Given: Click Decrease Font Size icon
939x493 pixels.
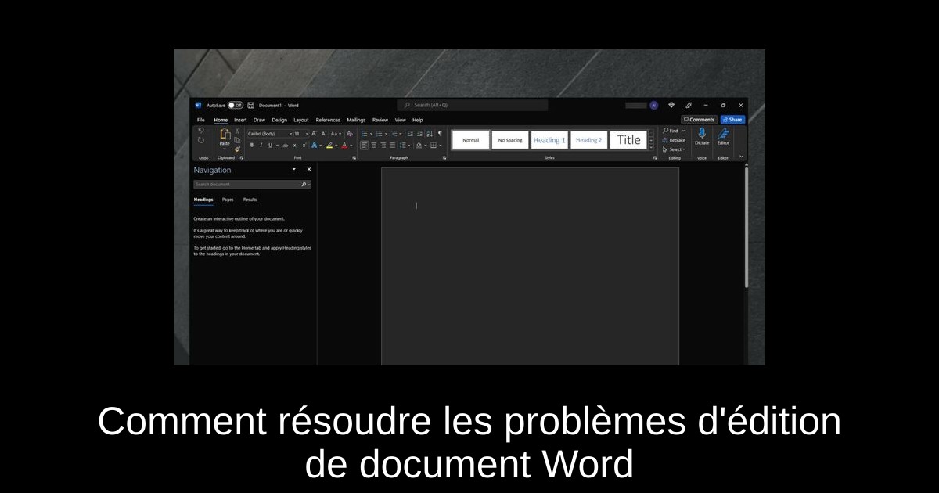Looking at the screenshot, I should (x=324, y=134).
